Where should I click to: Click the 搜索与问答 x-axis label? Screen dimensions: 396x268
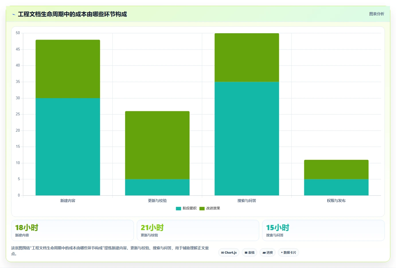coord(247,201)
